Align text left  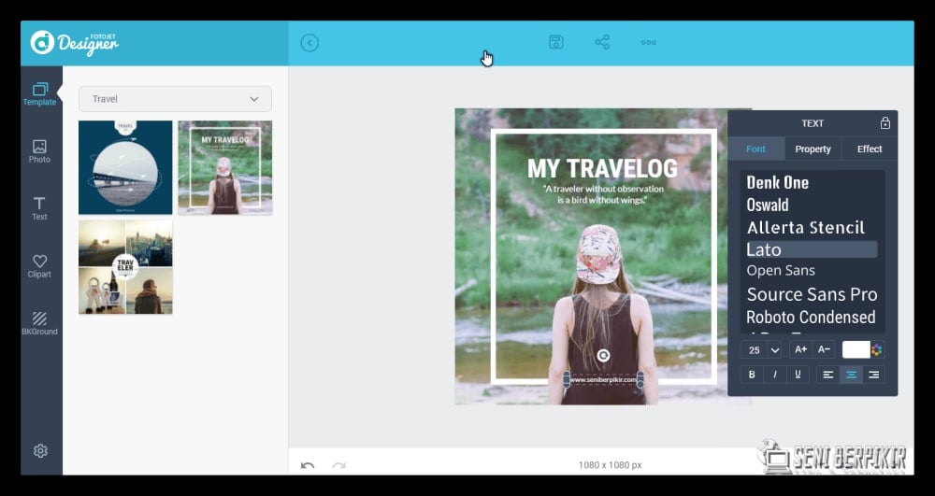[828, 375]
